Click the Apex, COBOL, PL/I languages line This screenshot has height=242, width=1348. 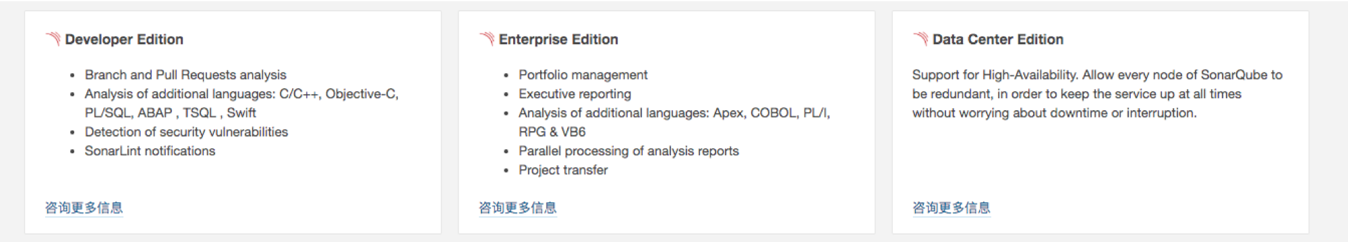click(x=674, y=113)
